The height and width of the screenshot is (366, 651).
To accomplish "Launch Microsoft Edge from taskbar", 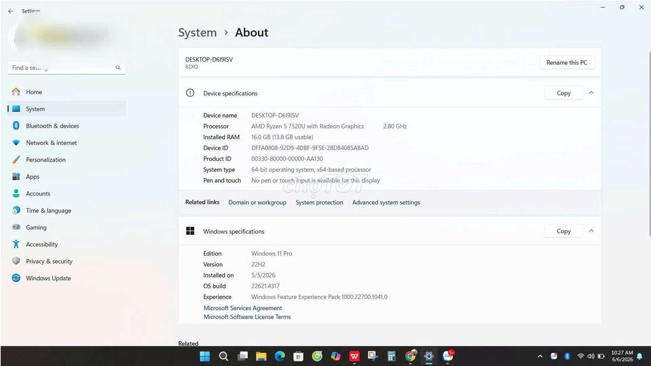I will pos(280,356).
